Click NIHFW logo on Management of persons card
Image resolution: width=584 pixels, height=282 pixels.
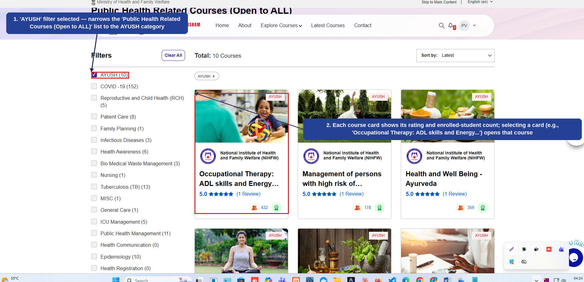[311, 156]
